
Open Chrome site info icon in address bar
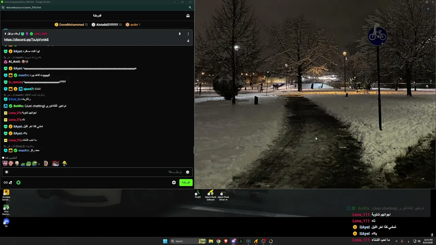click(3, 7)
